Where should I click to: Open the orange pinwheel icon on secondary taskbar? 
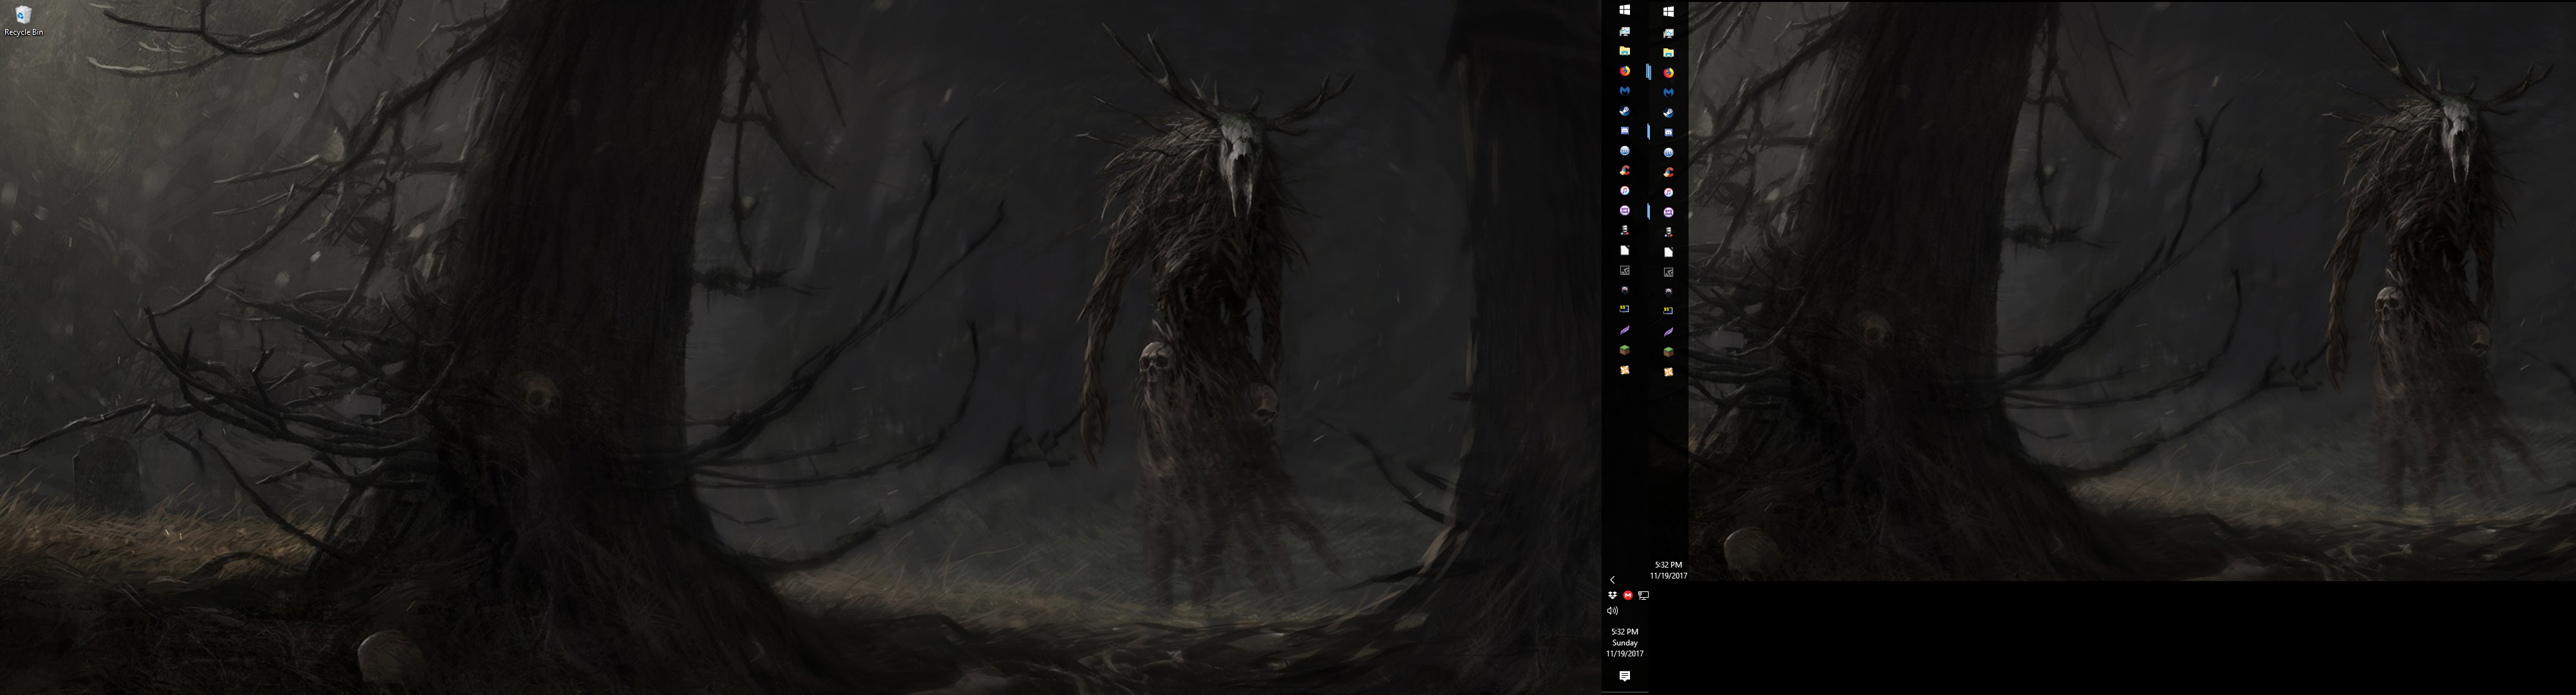(x=1668, y=371)
